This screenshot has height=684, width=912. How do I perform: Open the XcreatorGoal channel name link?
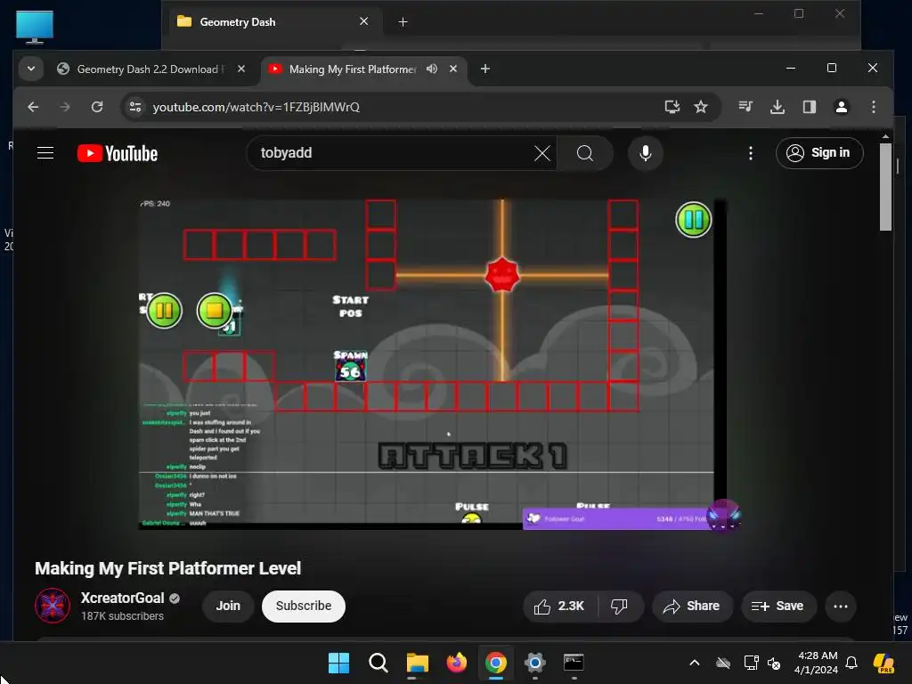click(122, 598)
